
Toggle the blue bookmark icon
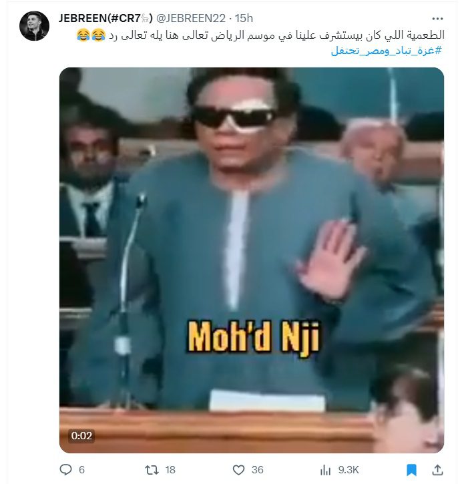point(411,470)
